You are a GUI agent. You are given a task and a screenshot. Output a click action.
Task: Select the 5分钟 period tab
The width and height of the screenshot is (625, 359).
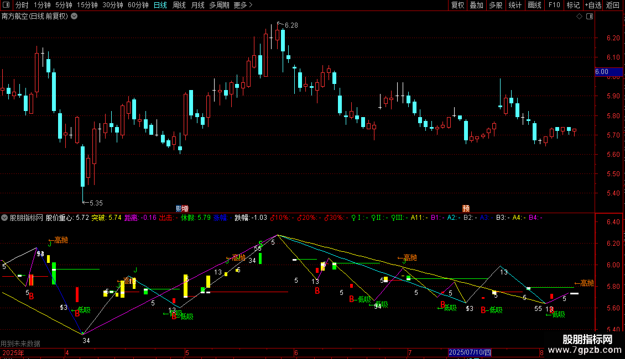64,5
